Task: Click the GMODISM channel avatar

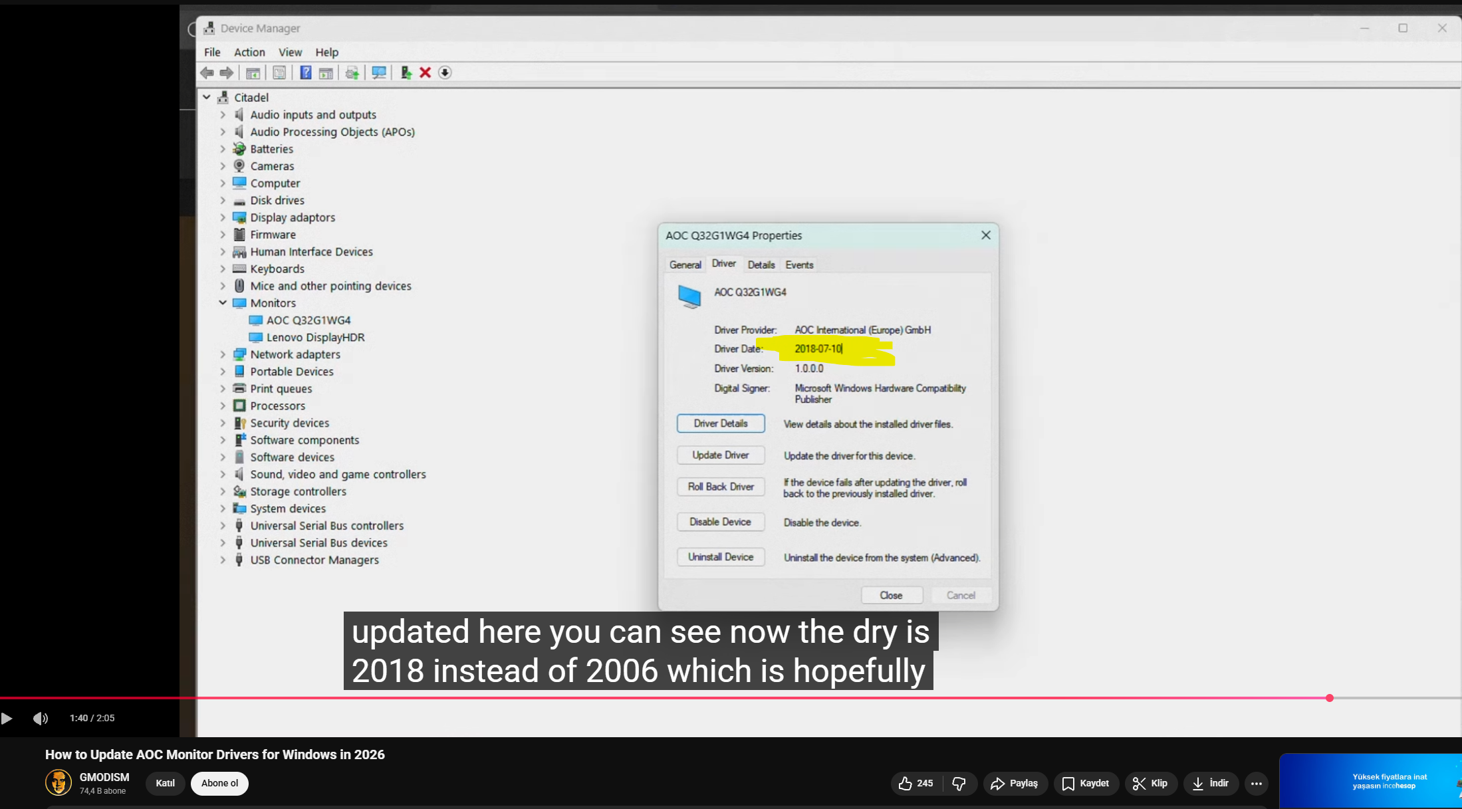Action: [59, 782]
